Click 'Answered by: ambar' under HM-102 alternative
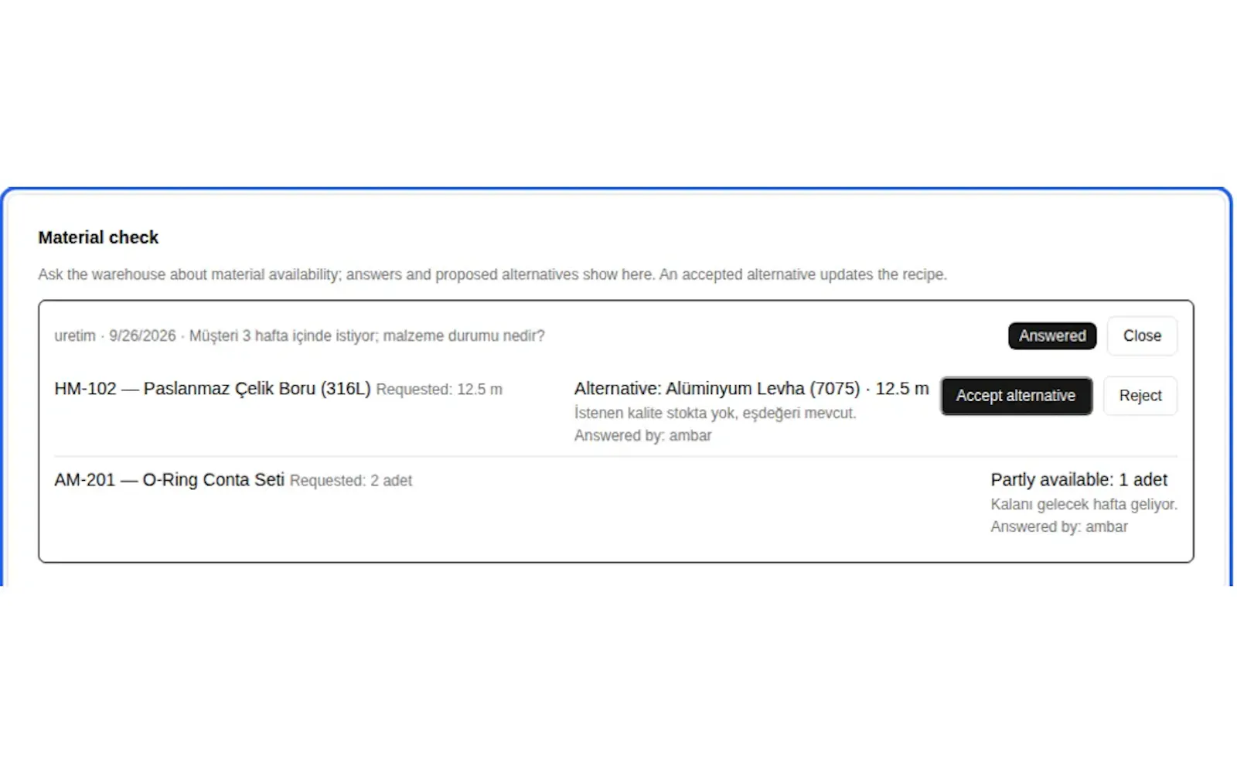 642,435
